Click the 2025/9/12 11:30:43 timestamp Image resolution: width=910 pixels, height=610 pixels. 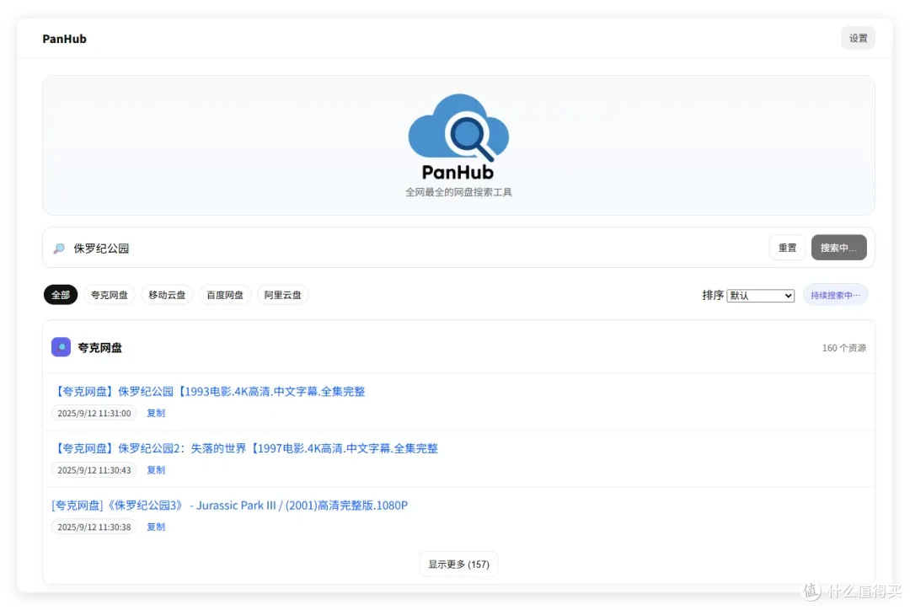click(x=94, y=470)
